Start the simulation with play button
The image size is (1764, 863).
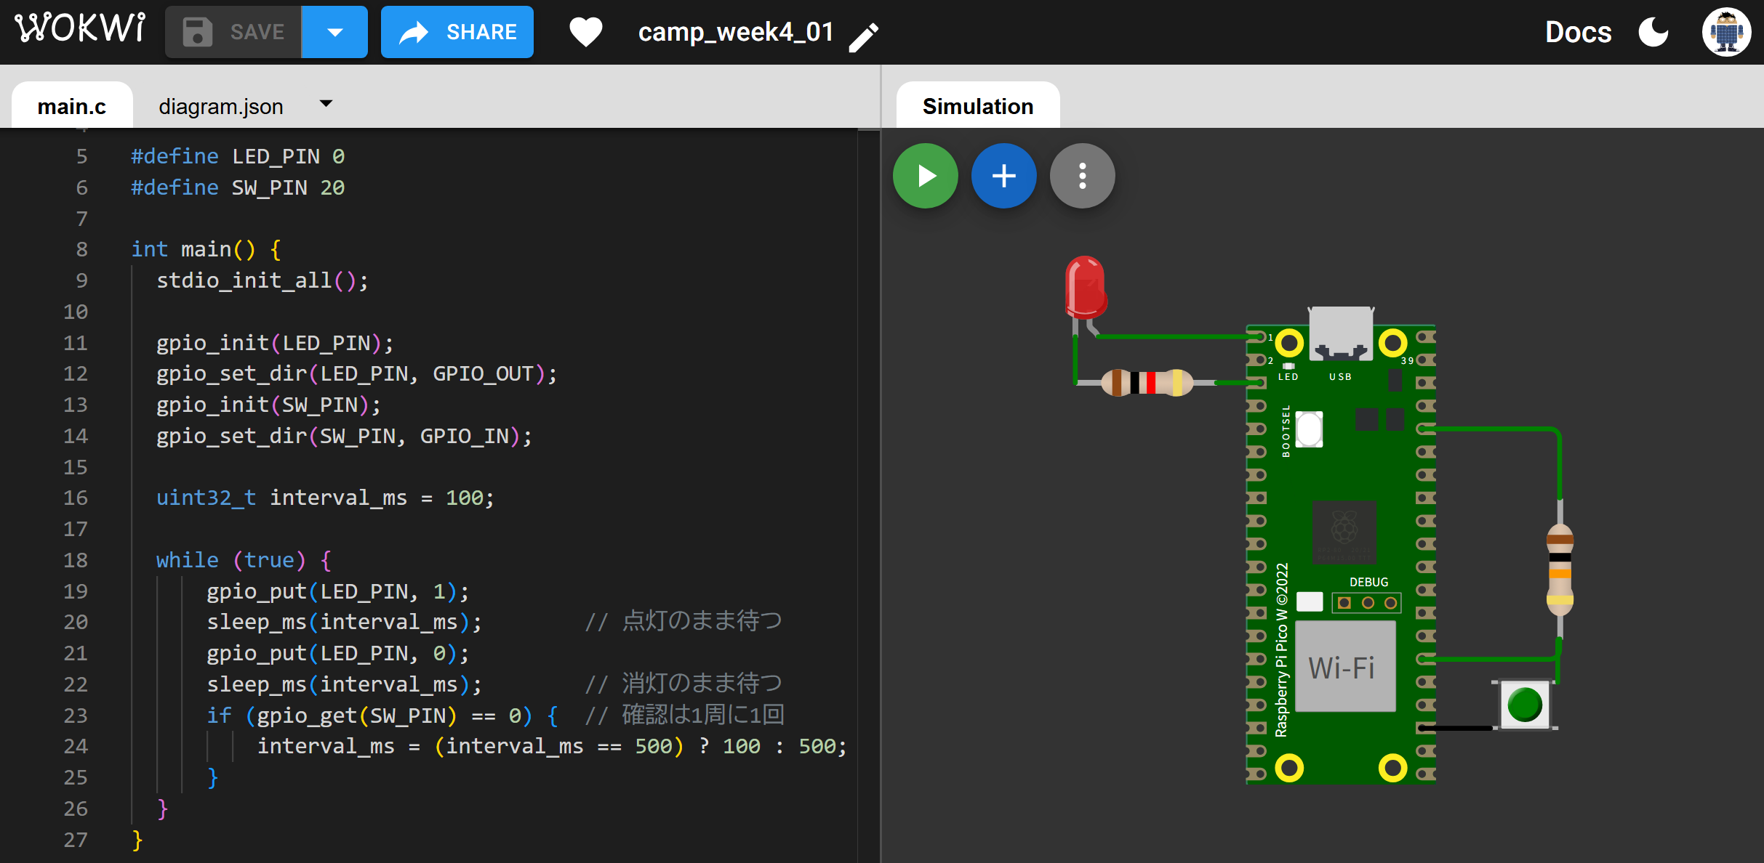pos(926,176)
